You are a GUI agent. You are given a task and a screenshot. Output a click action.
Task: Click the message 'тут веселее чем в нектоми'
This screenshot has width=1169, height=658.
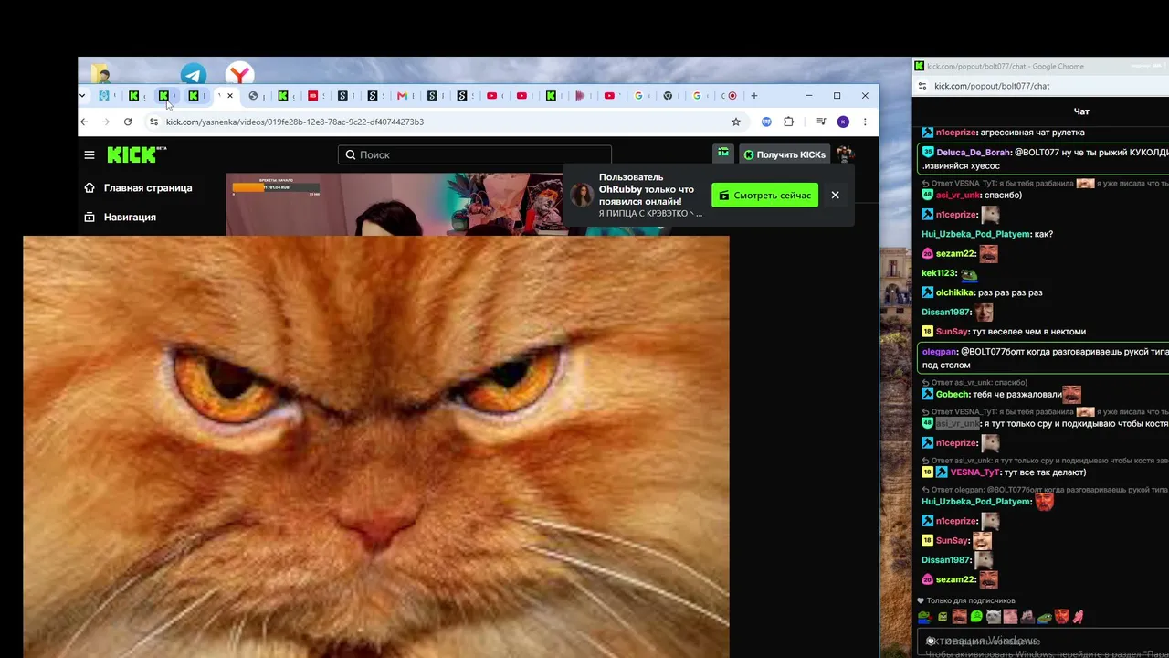coord(1029,332)
